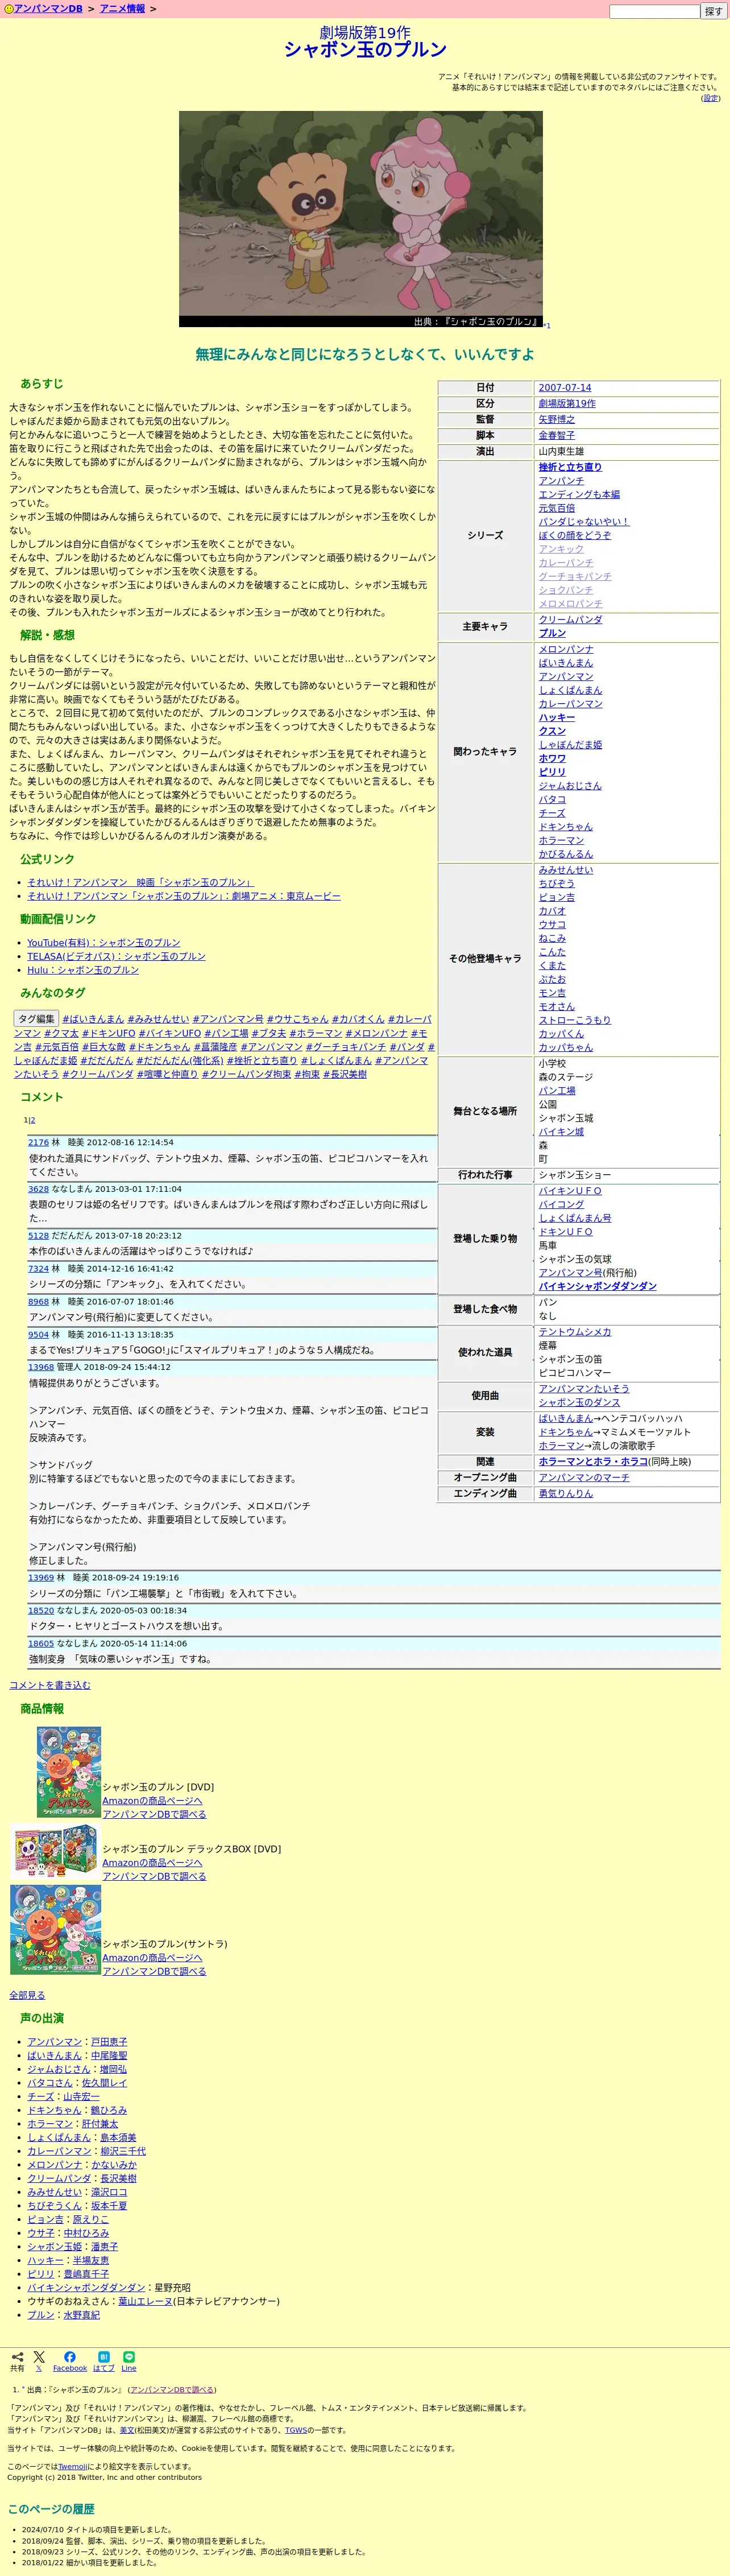730x2576 pixels.
Task: Click 全部見る link under products
Action: coord(27,1995)
